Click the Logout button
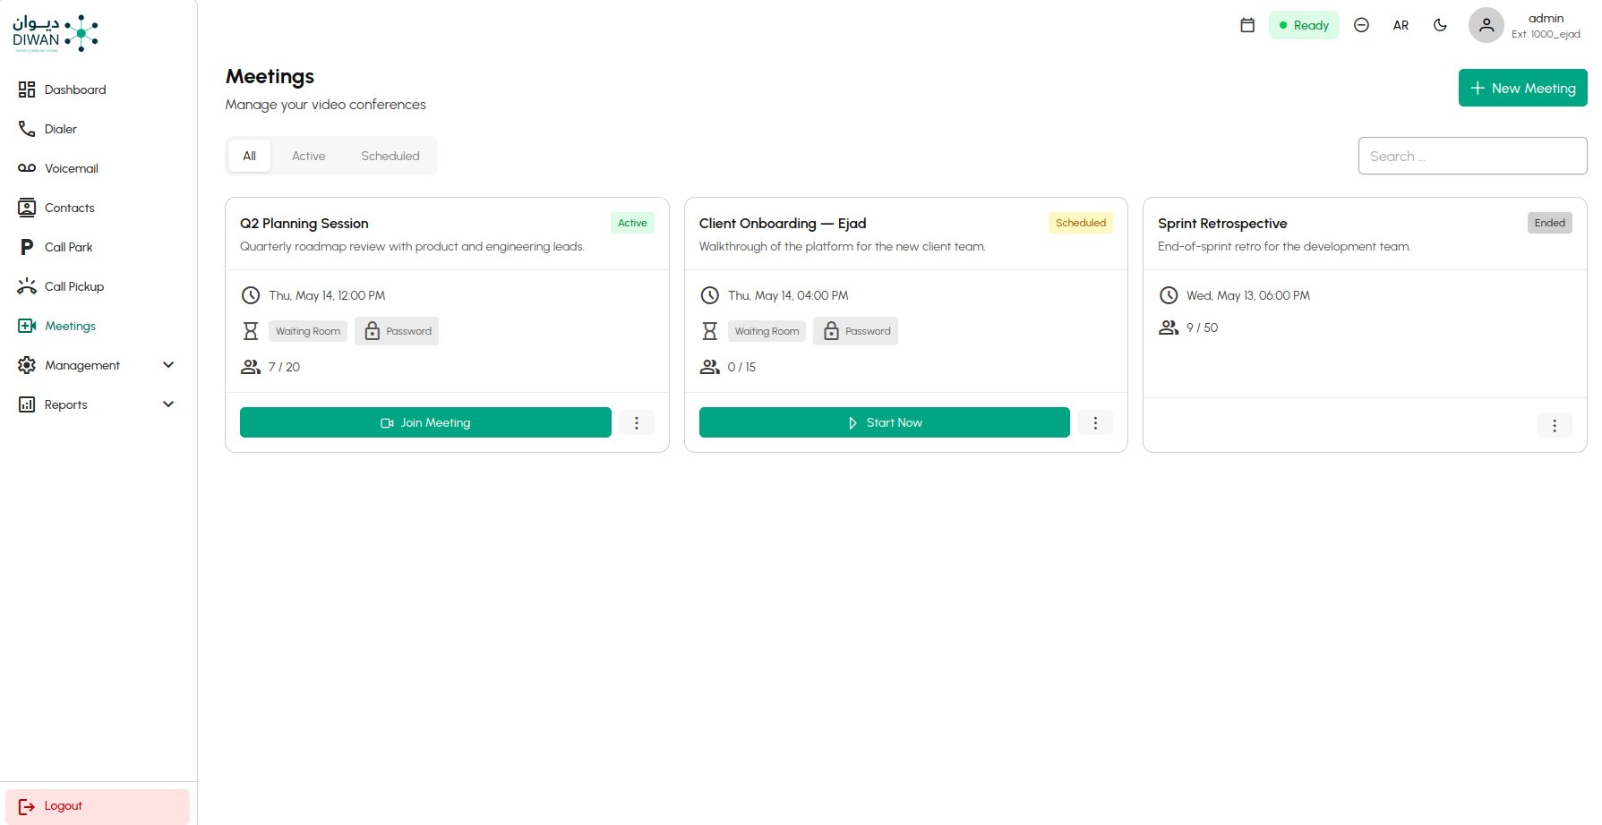This screenshot has height=825, width=1602. click(98, 806)
